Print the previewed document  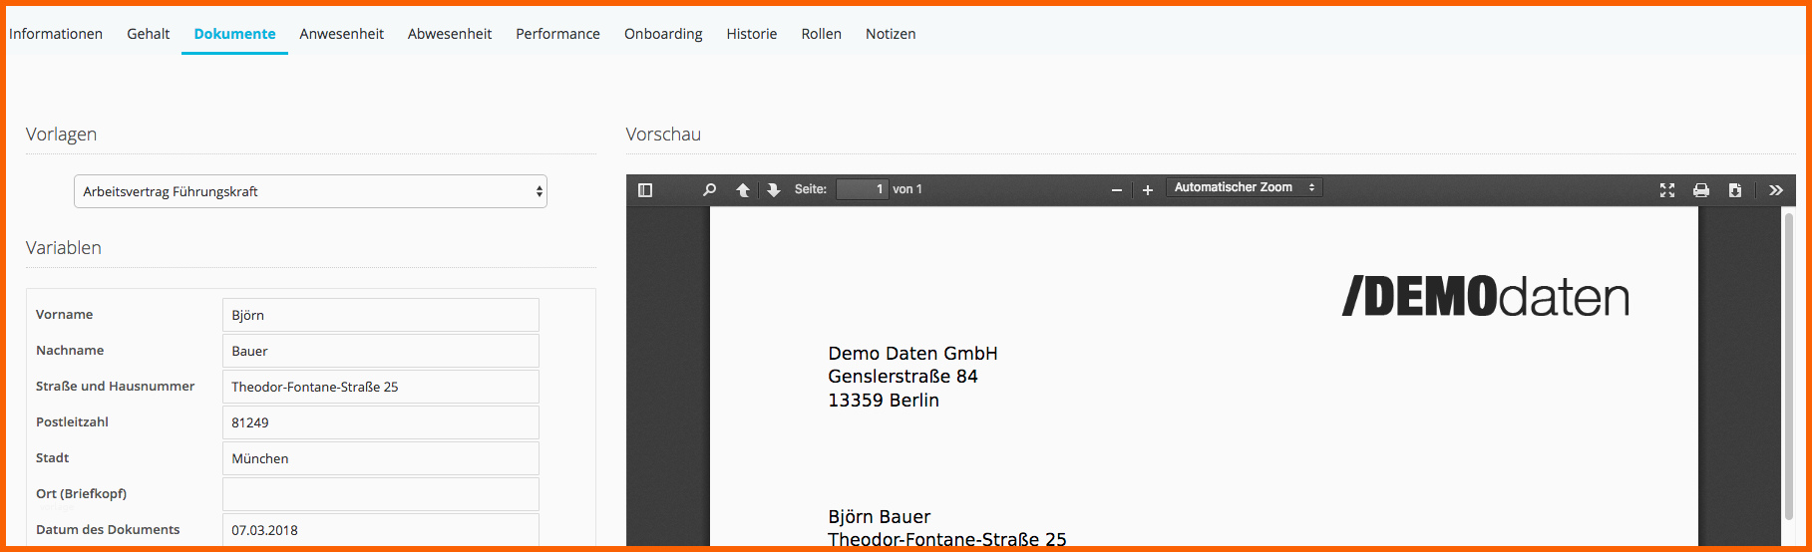[x=1701, y=189]
